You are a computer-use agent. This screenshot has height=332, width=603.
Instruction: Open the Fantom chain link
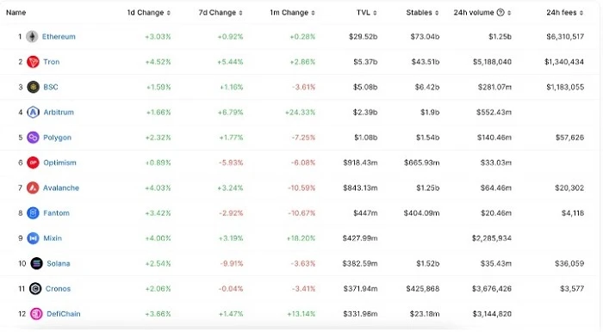57,213
